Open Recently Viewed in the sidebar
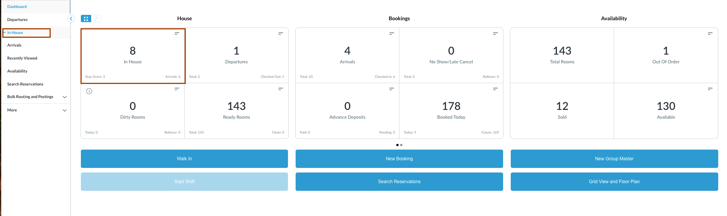Viewport: 727px width, 216px height. point(22,58)
